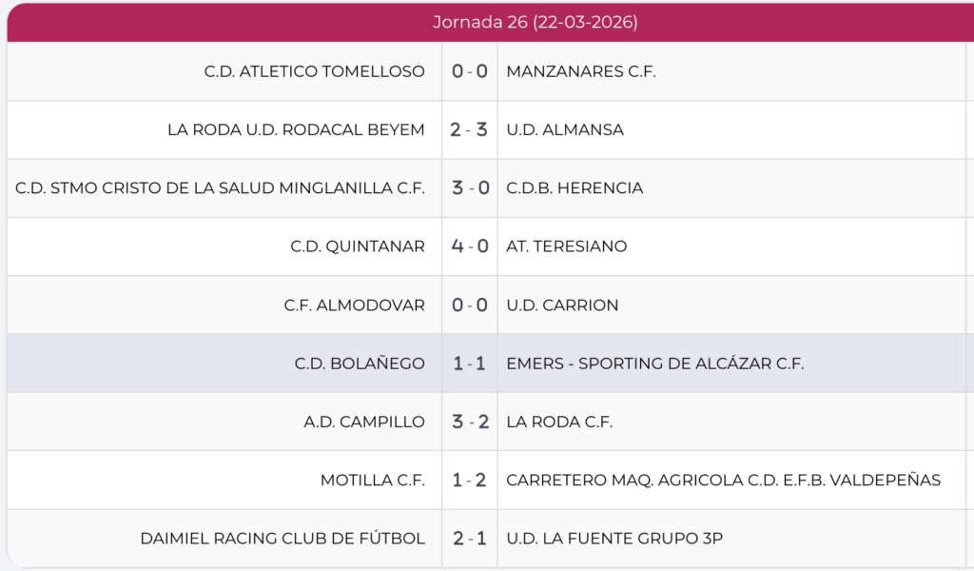
Task: Click the C.D.B. Herencia team name
Action: click(x=575, y=188)
